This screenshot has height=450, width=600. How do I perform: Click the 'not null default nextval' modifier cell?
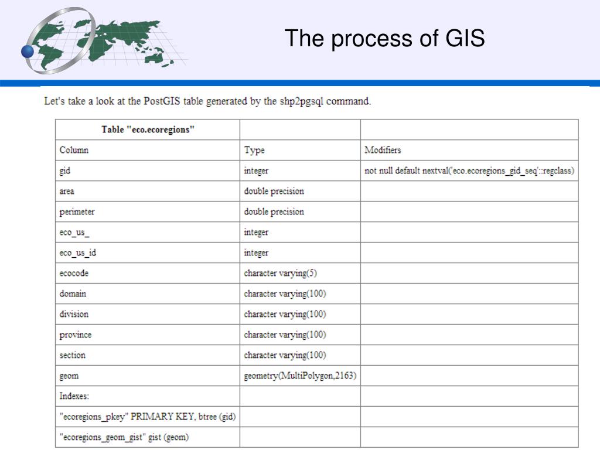(x=469, y=171)
